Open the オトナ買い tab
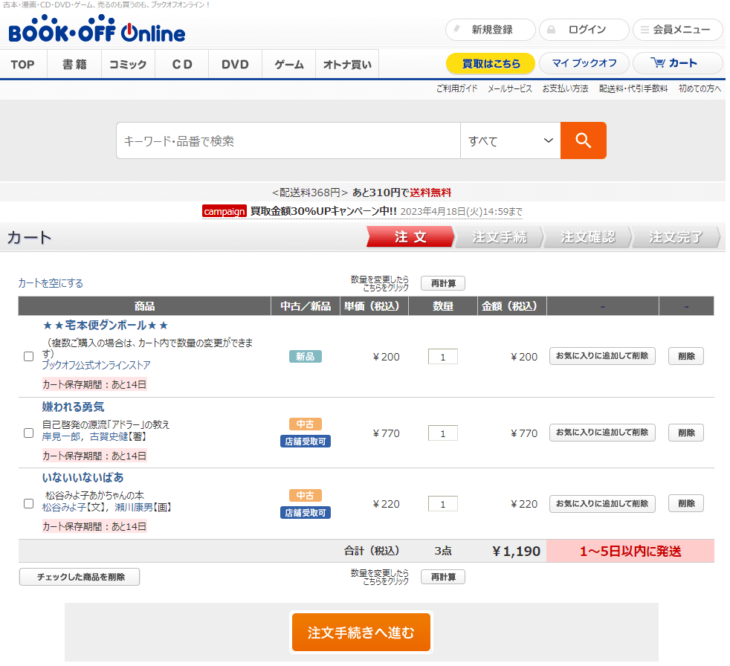 tap(347, 64)
